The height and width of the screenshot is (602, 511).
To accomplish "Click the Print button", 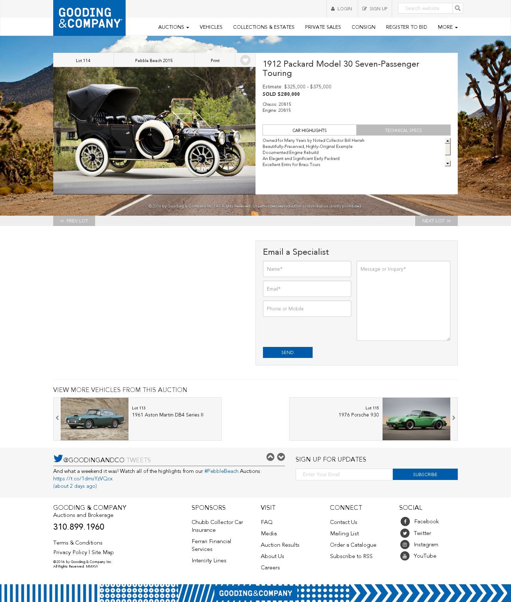I will point(215,60).
